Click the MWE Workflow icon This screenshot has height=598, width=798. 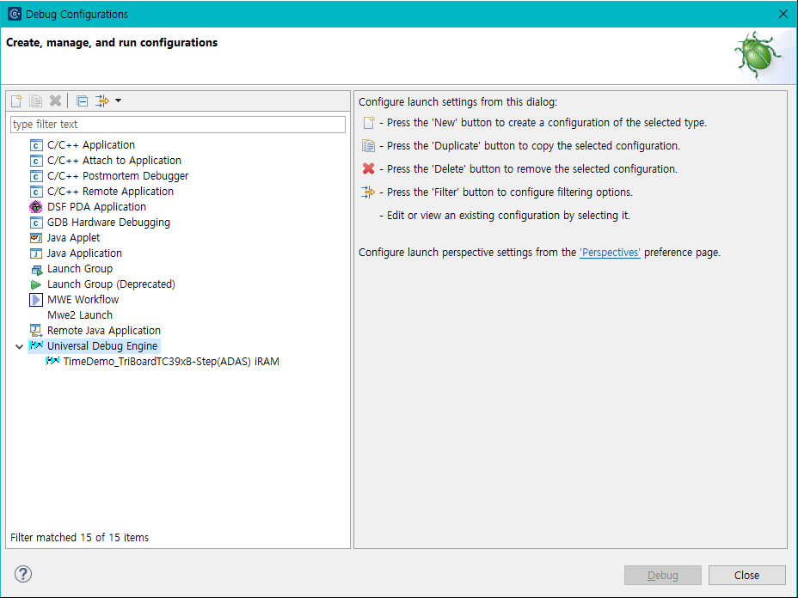(35, 300)
